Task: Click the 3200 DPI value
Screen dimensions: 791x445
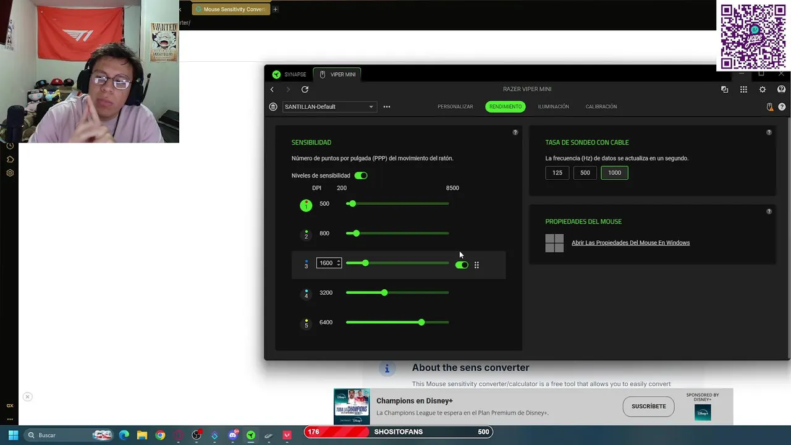Action: pos(326,293)
